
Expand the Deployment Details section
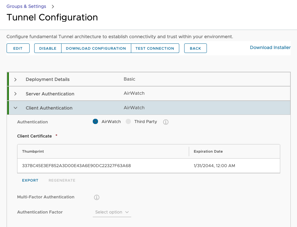[15, 80]
